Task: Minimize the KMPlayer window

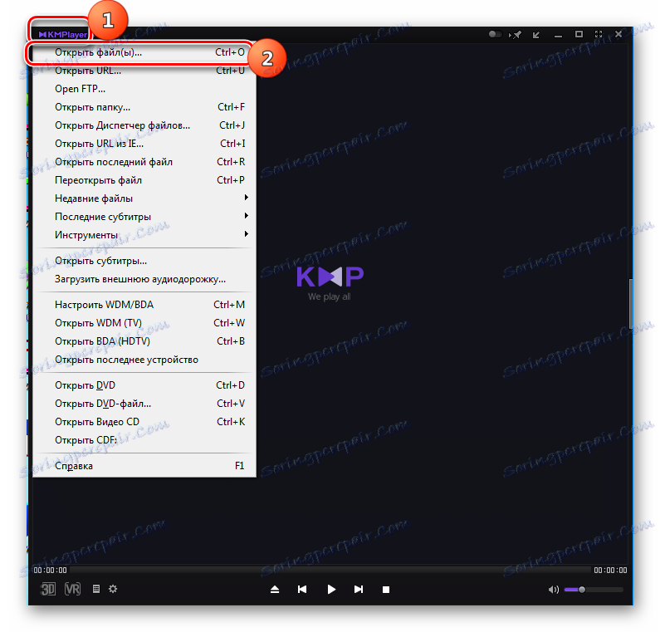Action: point(558,37)
